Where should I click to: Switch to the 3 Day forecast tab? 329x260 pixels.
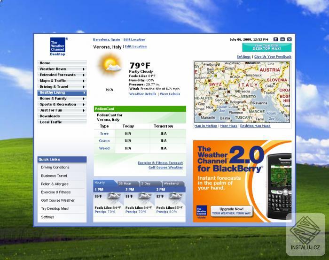pyautogui.click(x=150, y=184)
